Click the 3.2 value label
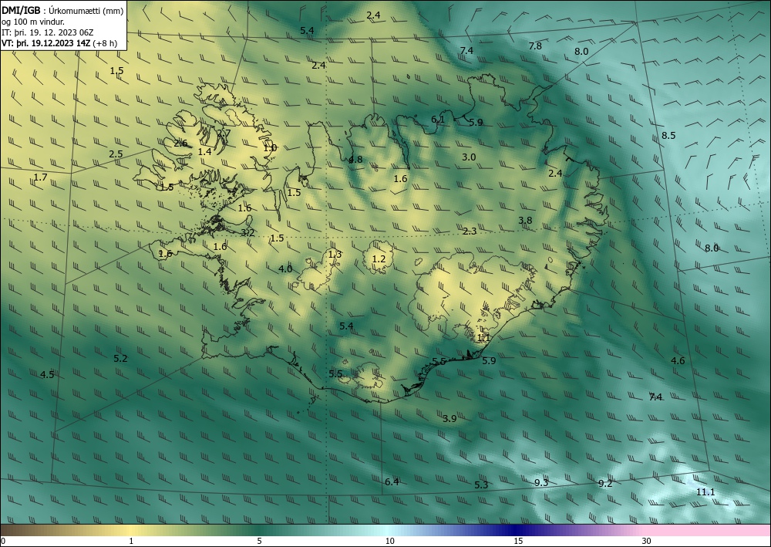The image size is (771, 547). pyautogui.click(x=247, y=232)
